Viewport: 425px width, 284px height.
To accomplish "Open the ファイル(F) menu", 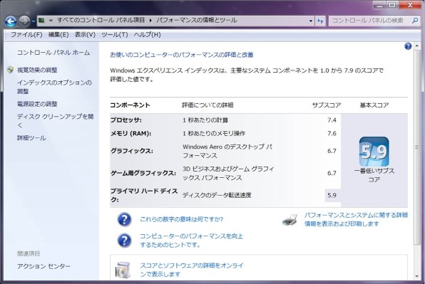I will coord(26,35).
